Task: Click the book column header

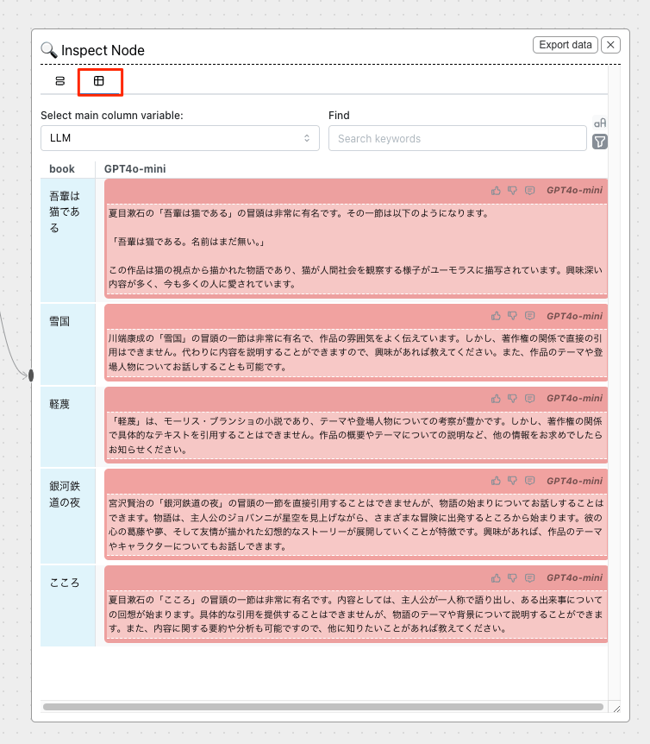Action: (62, 169)
